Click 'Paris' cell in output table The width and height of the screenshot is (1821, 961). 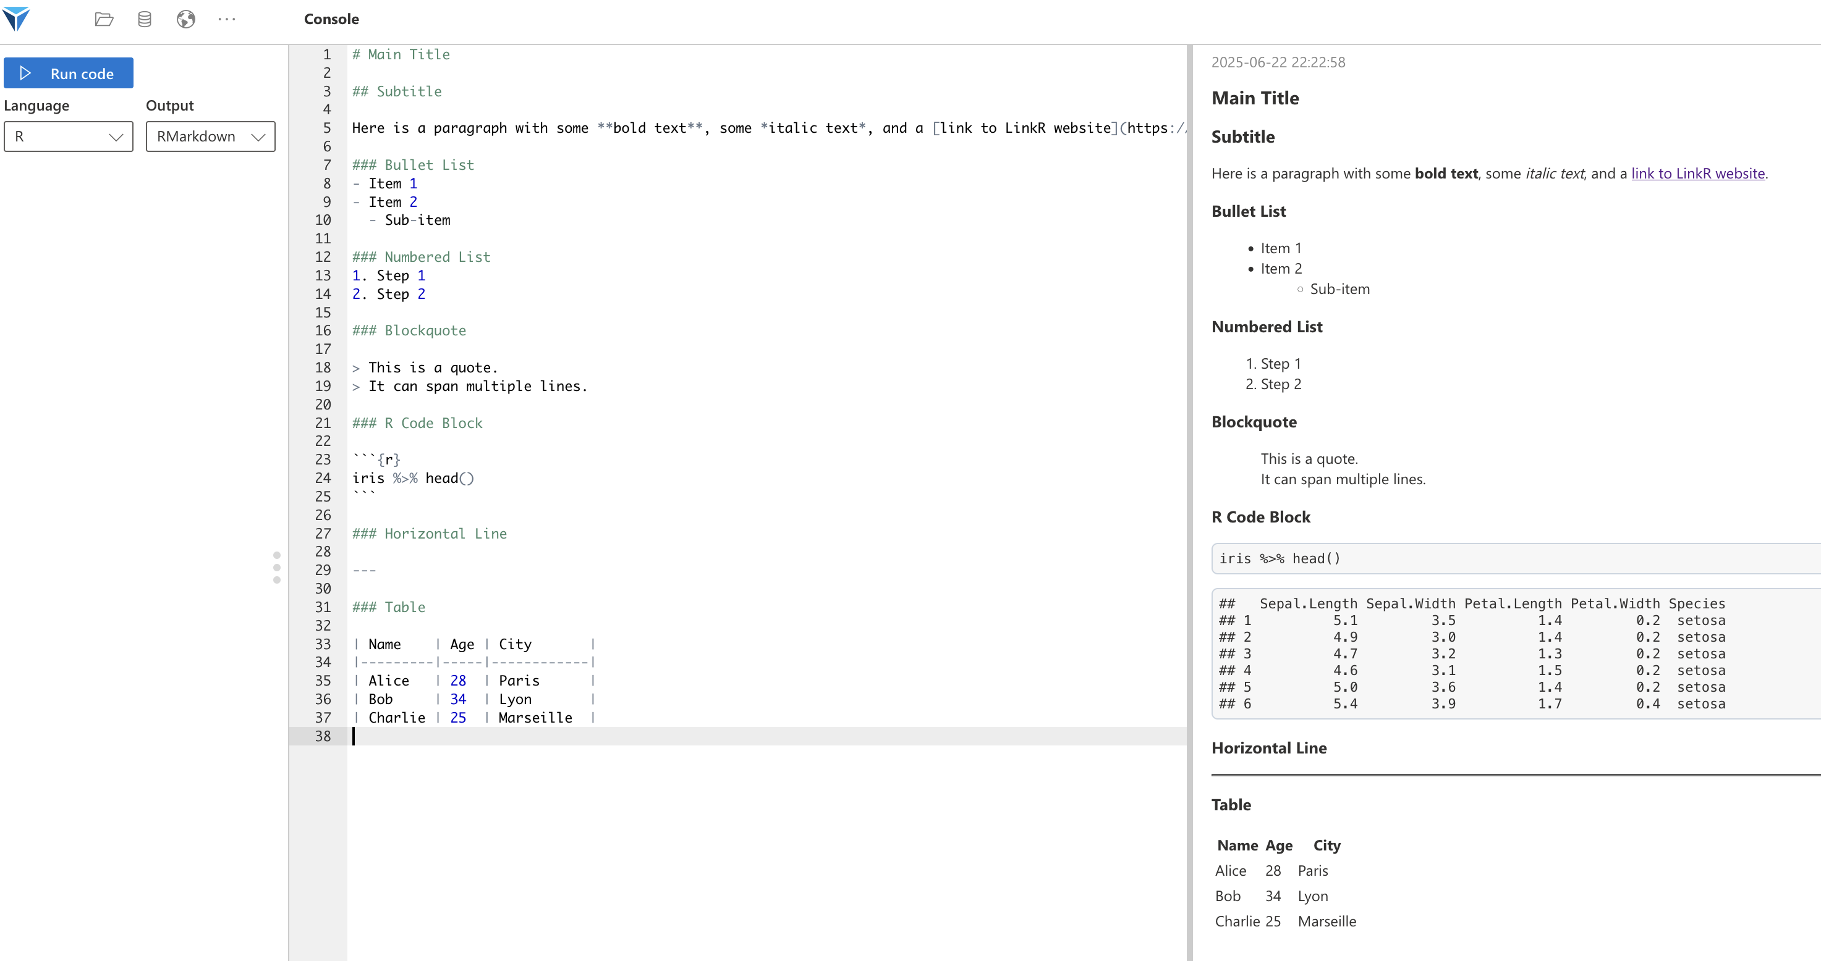1313,871
